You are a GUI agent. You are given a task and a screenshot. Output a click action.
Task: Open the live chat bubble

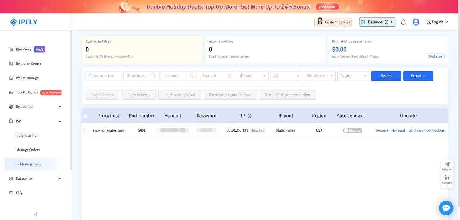pos(446,208)
